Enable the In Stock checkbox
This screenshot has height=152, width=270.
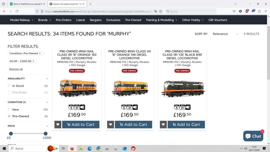(x=9, y=86)
